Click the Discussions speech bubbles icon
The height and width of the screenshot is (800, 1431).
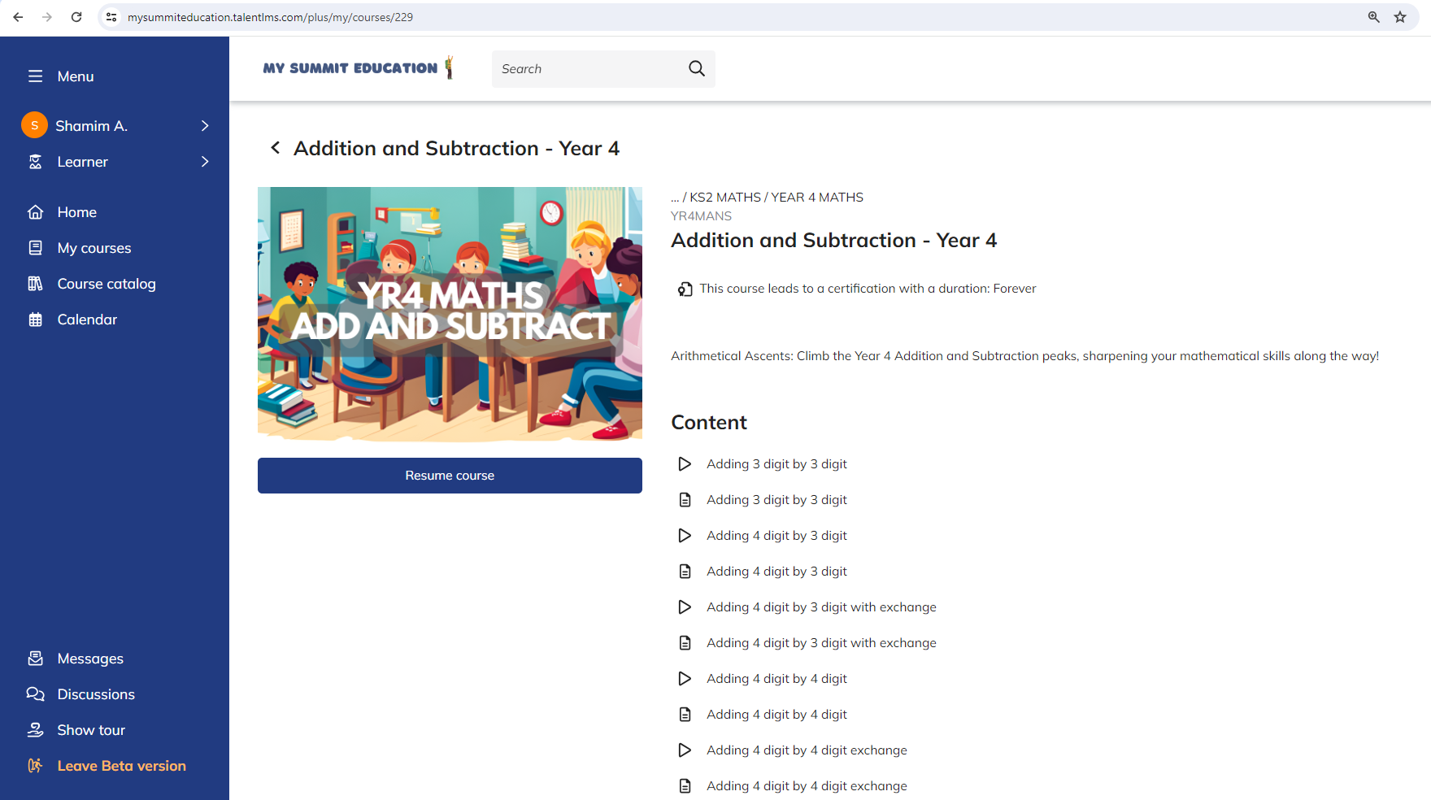pos(35,694)
